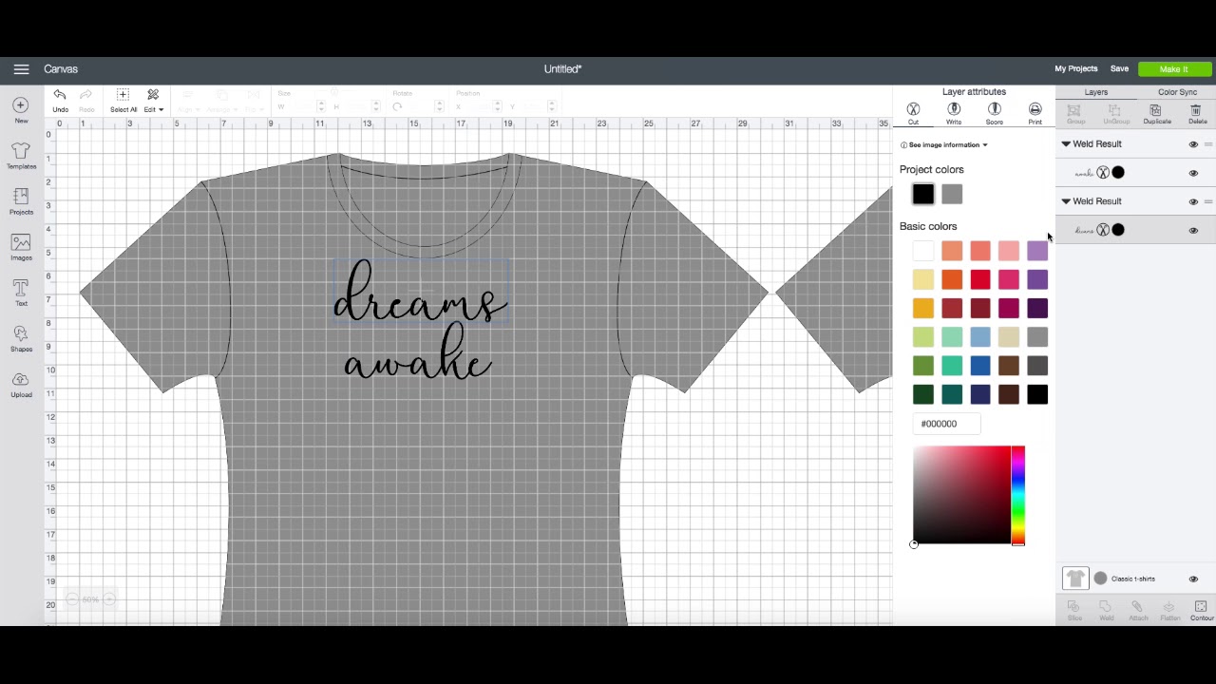Click dreams layer thumbnail

point(1084,230)
